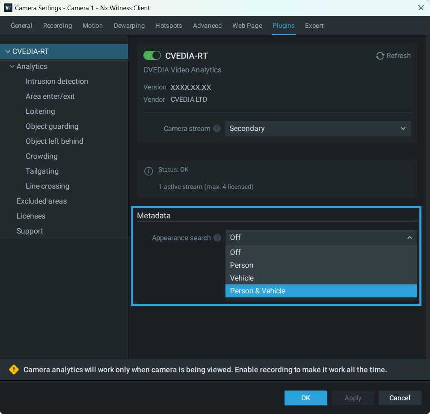Click the yellow warning icon in the banner
The width and height of the screenshot is (430, 414).
(14, 370)
